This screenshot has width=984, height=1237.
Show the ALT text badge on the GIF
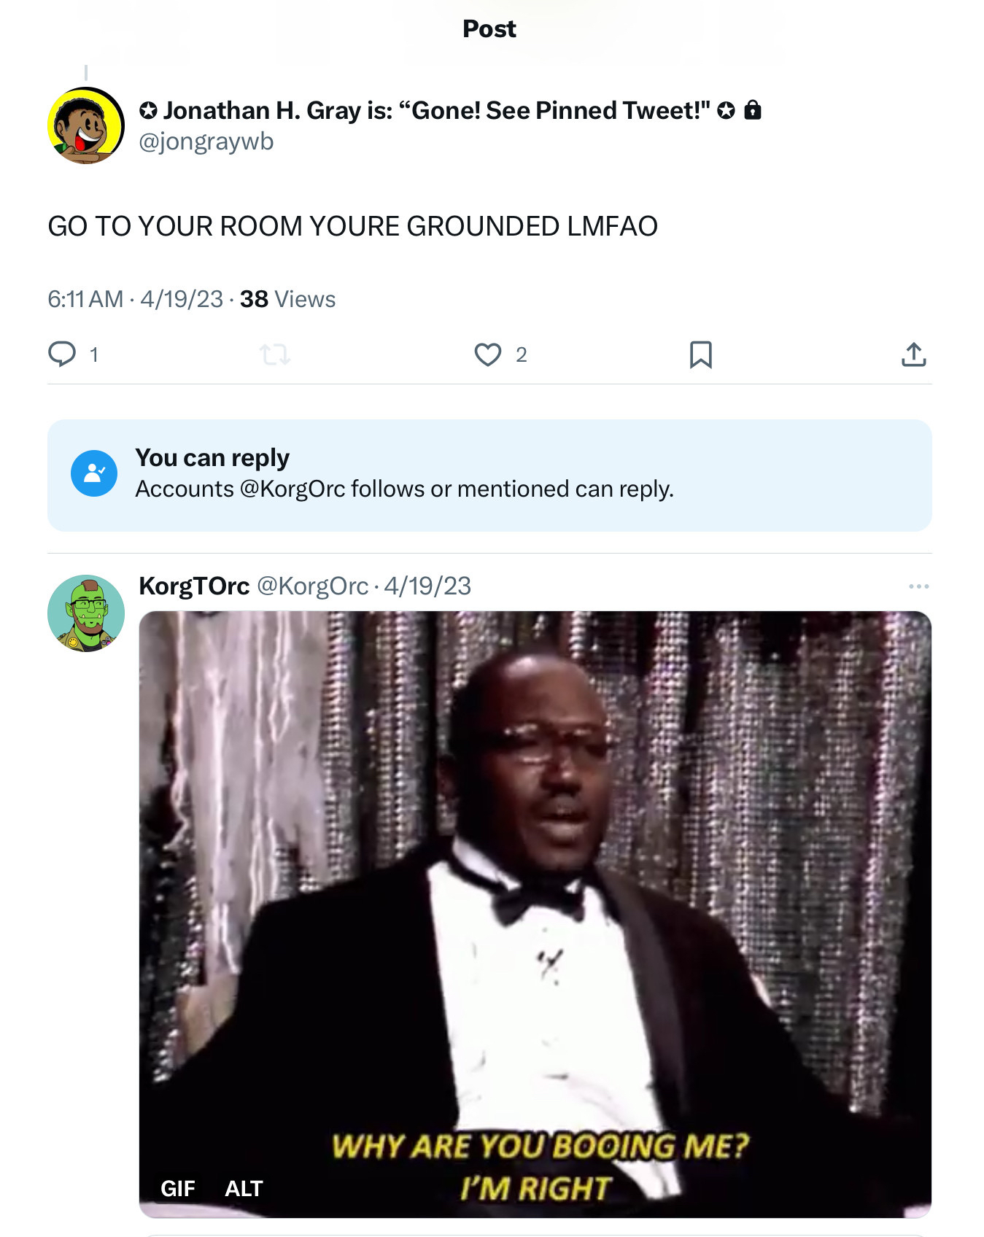click(x=244, y=1189)
